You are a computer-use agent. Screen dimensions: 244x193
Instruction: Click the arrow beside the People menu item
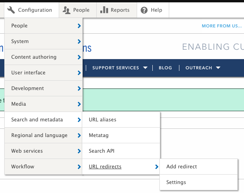(x=79, y=26)
